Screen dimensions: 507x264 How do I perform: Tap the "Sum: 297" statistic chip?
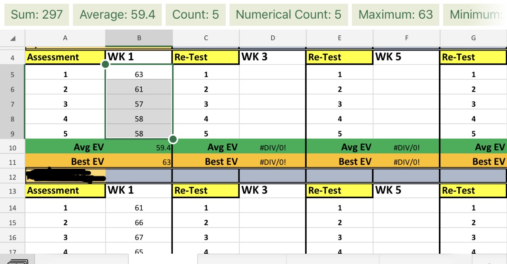(36, 15)
